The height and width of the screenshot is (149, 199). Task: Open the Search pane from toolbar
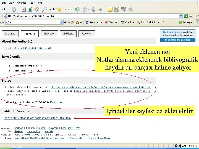coord(48,9)
